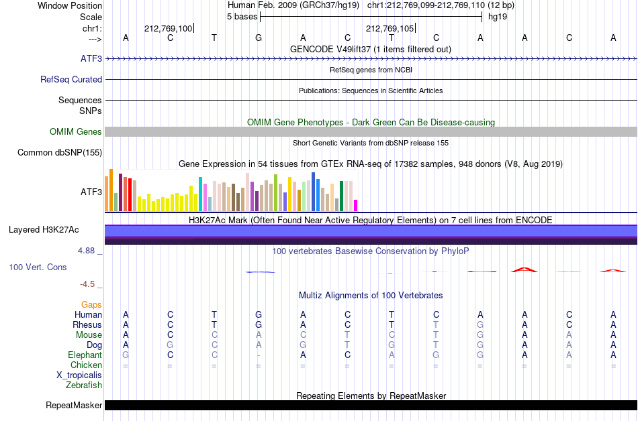Open the Layered H3K27Ac track label
638x421 pixels.
pyautogui.click(x=44, y=230)
